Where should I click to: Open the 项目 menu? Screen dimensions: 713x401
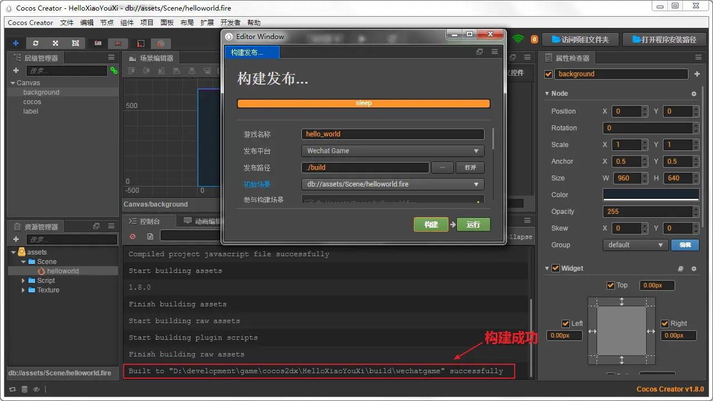147,23
